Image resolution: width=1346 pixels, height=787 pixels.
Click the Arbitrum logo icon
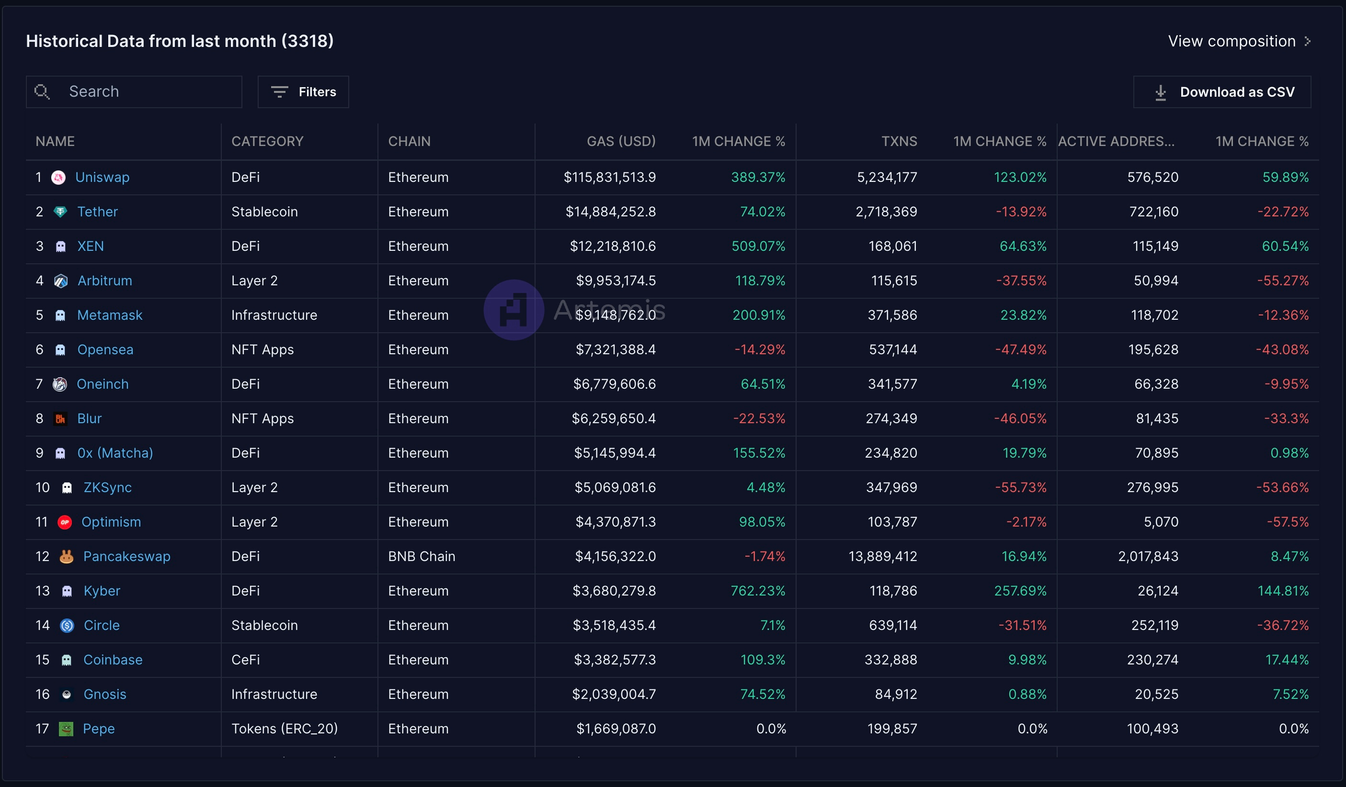(x=61, y=281)
